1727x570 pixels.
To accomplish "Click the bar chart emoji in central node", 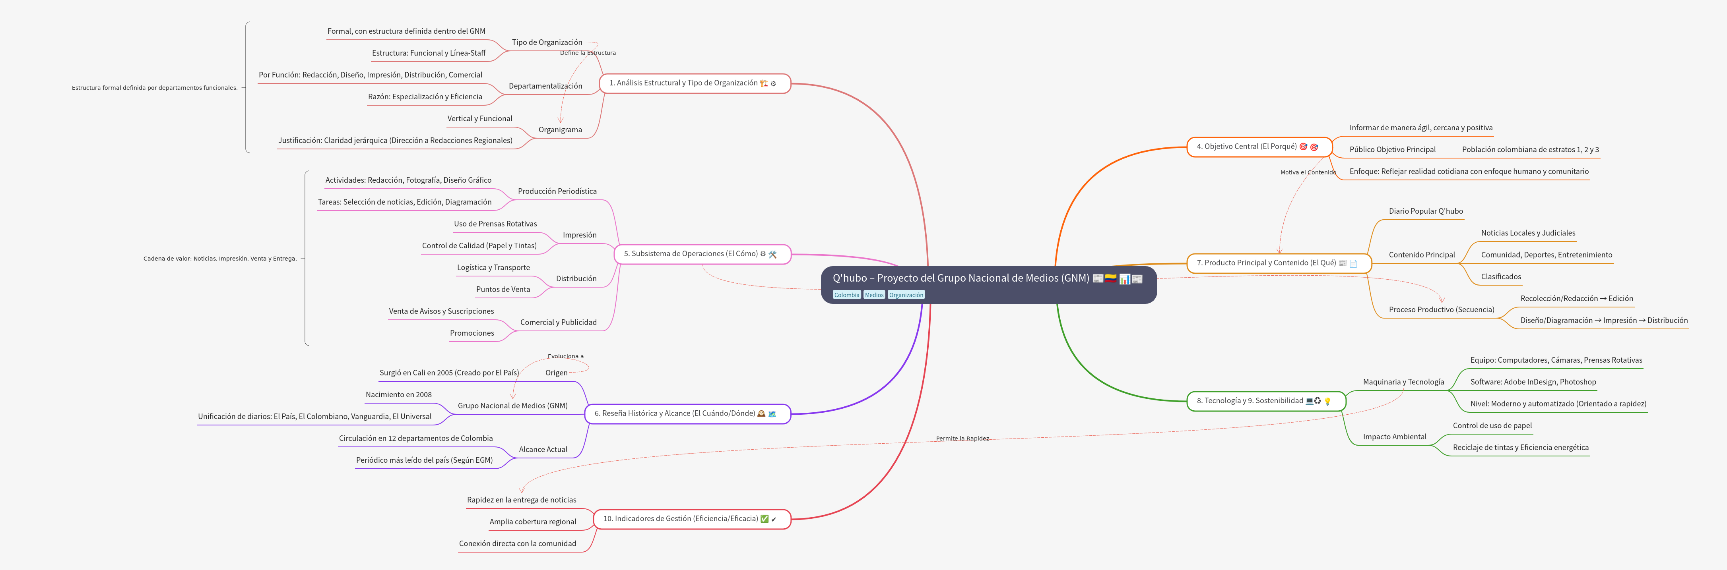I will [1124, 278].
